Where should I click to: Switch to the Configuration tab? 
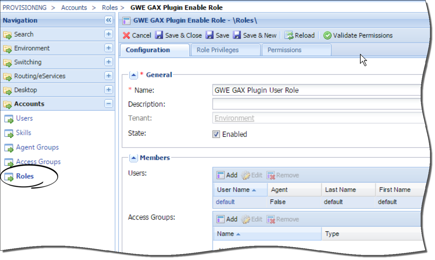[x=155, y=50]
